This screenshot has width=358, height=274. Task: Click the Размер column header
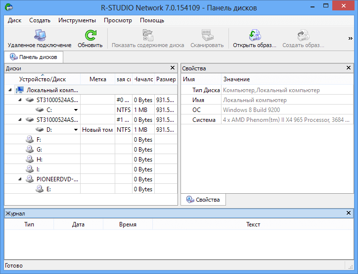166,79
